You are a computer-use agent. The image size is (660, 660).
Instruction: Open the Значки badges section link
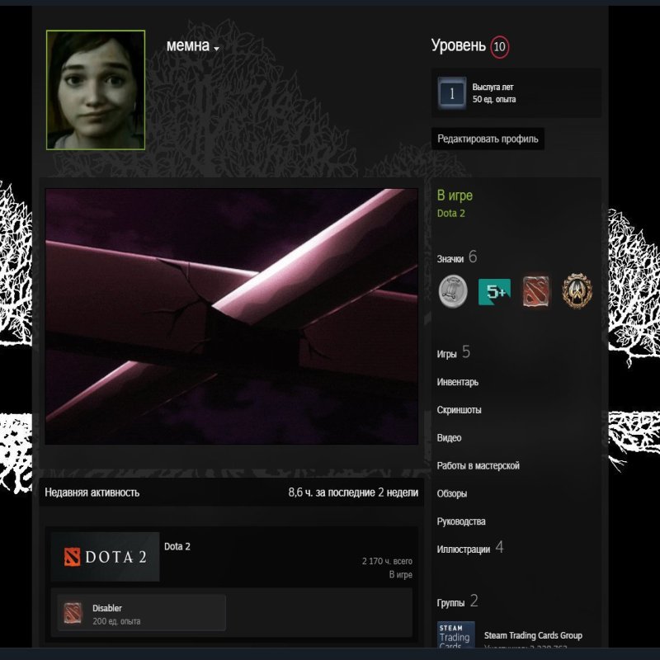tap(450, 259)
